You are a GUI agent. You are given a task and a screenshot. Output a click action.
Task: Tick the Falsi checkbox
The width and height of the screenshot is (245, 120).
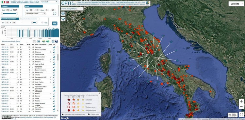tap(42, 22)
